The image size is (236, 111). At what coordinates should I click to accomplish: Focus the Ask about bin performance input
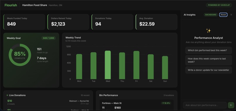pyautogui.click(x=205, y=105)
